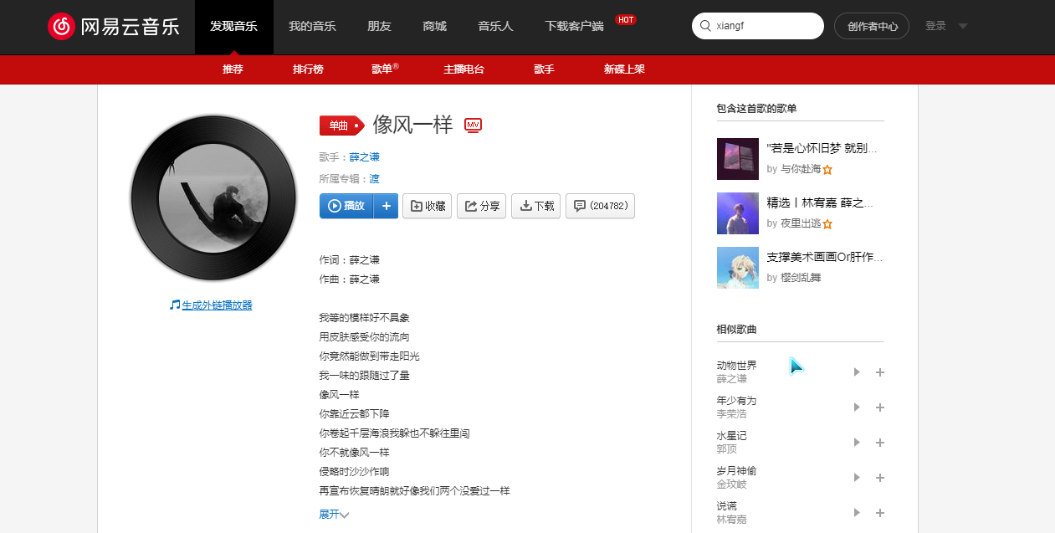Open the 朋友 tab

(x=379, y=27)
